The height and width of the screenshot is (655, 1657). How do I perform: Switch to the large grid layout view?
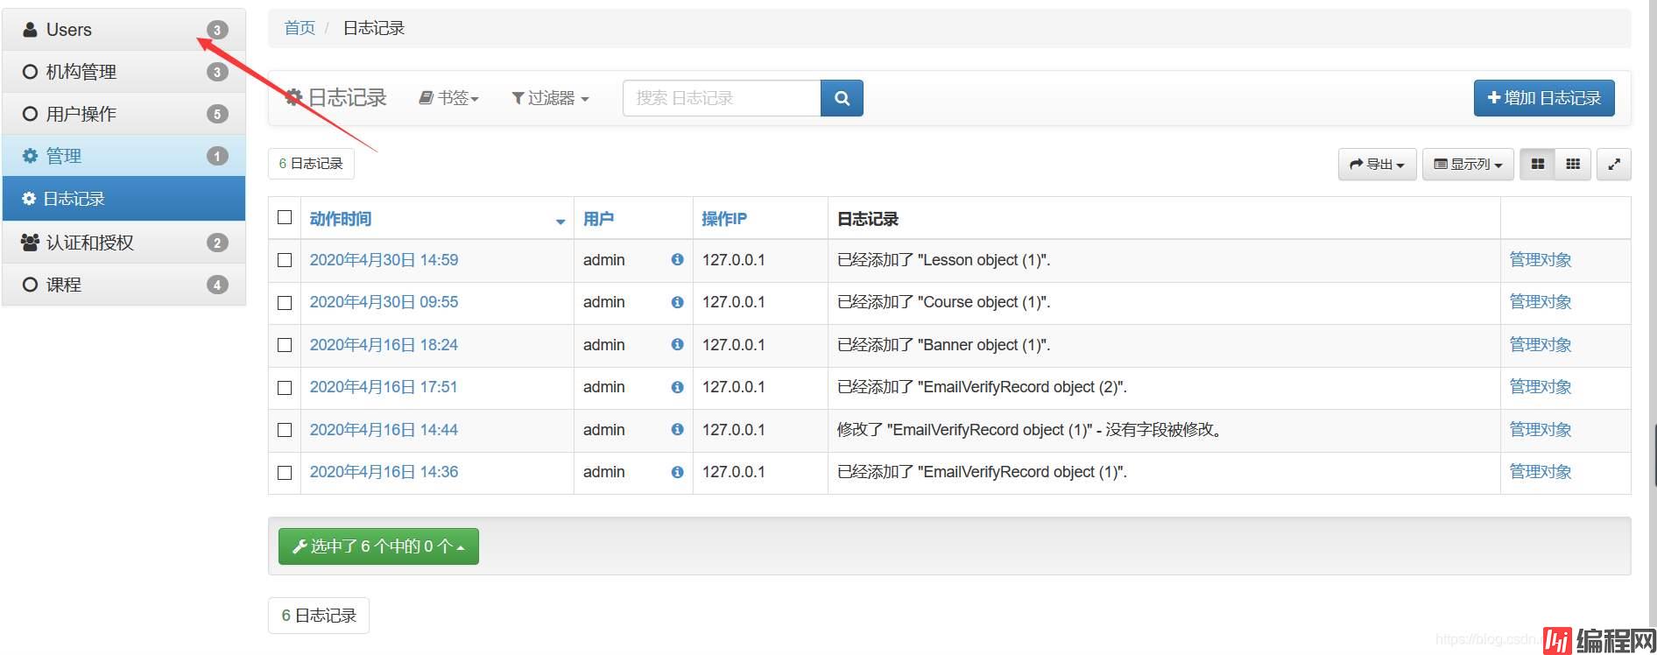coord(1537,164)
